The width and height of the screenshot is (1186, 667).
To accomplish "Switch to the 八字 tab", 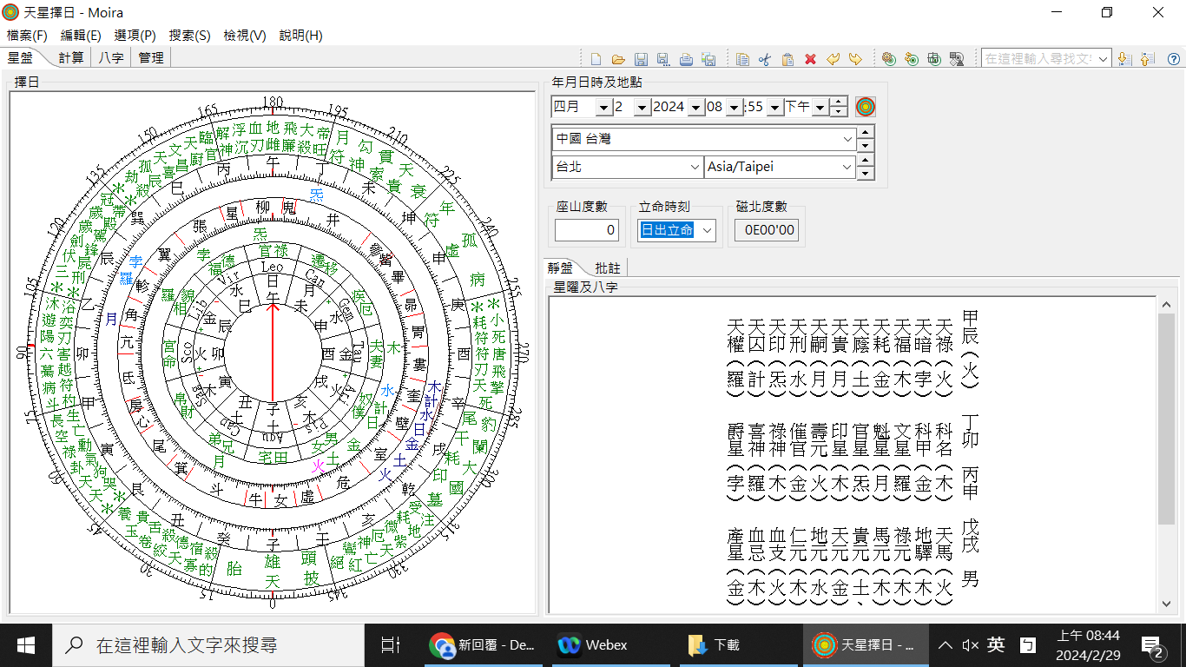I will (x=111, y=57).
